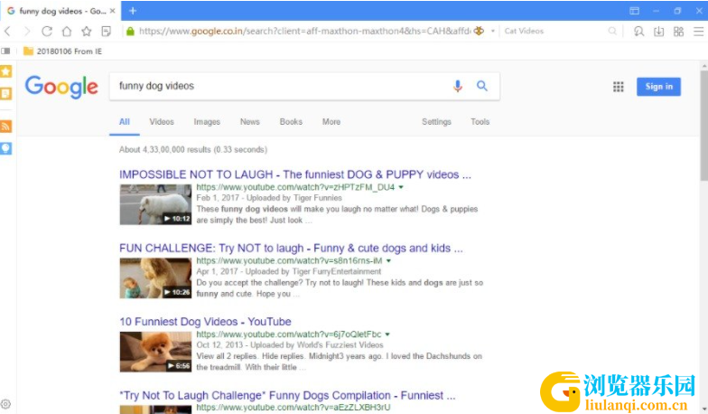Image resolution: width=708 pixels, height=414 pixels.
Task: Play the 6:56 fluffy puppy thumbnail
Action: (155, 352)
